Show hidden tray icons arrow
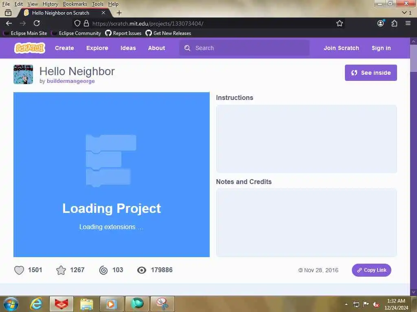 (x=346, y=304)
